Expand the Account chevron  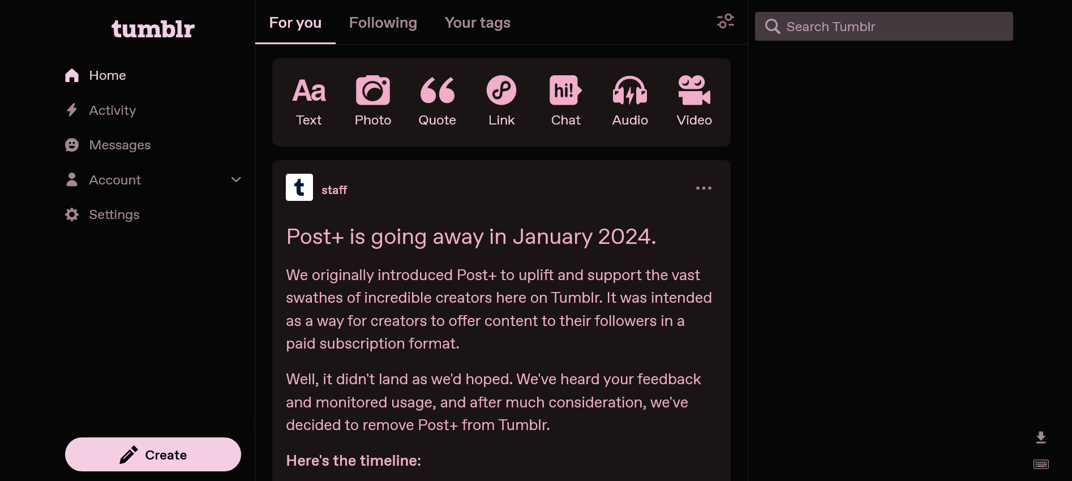(237, 180)
